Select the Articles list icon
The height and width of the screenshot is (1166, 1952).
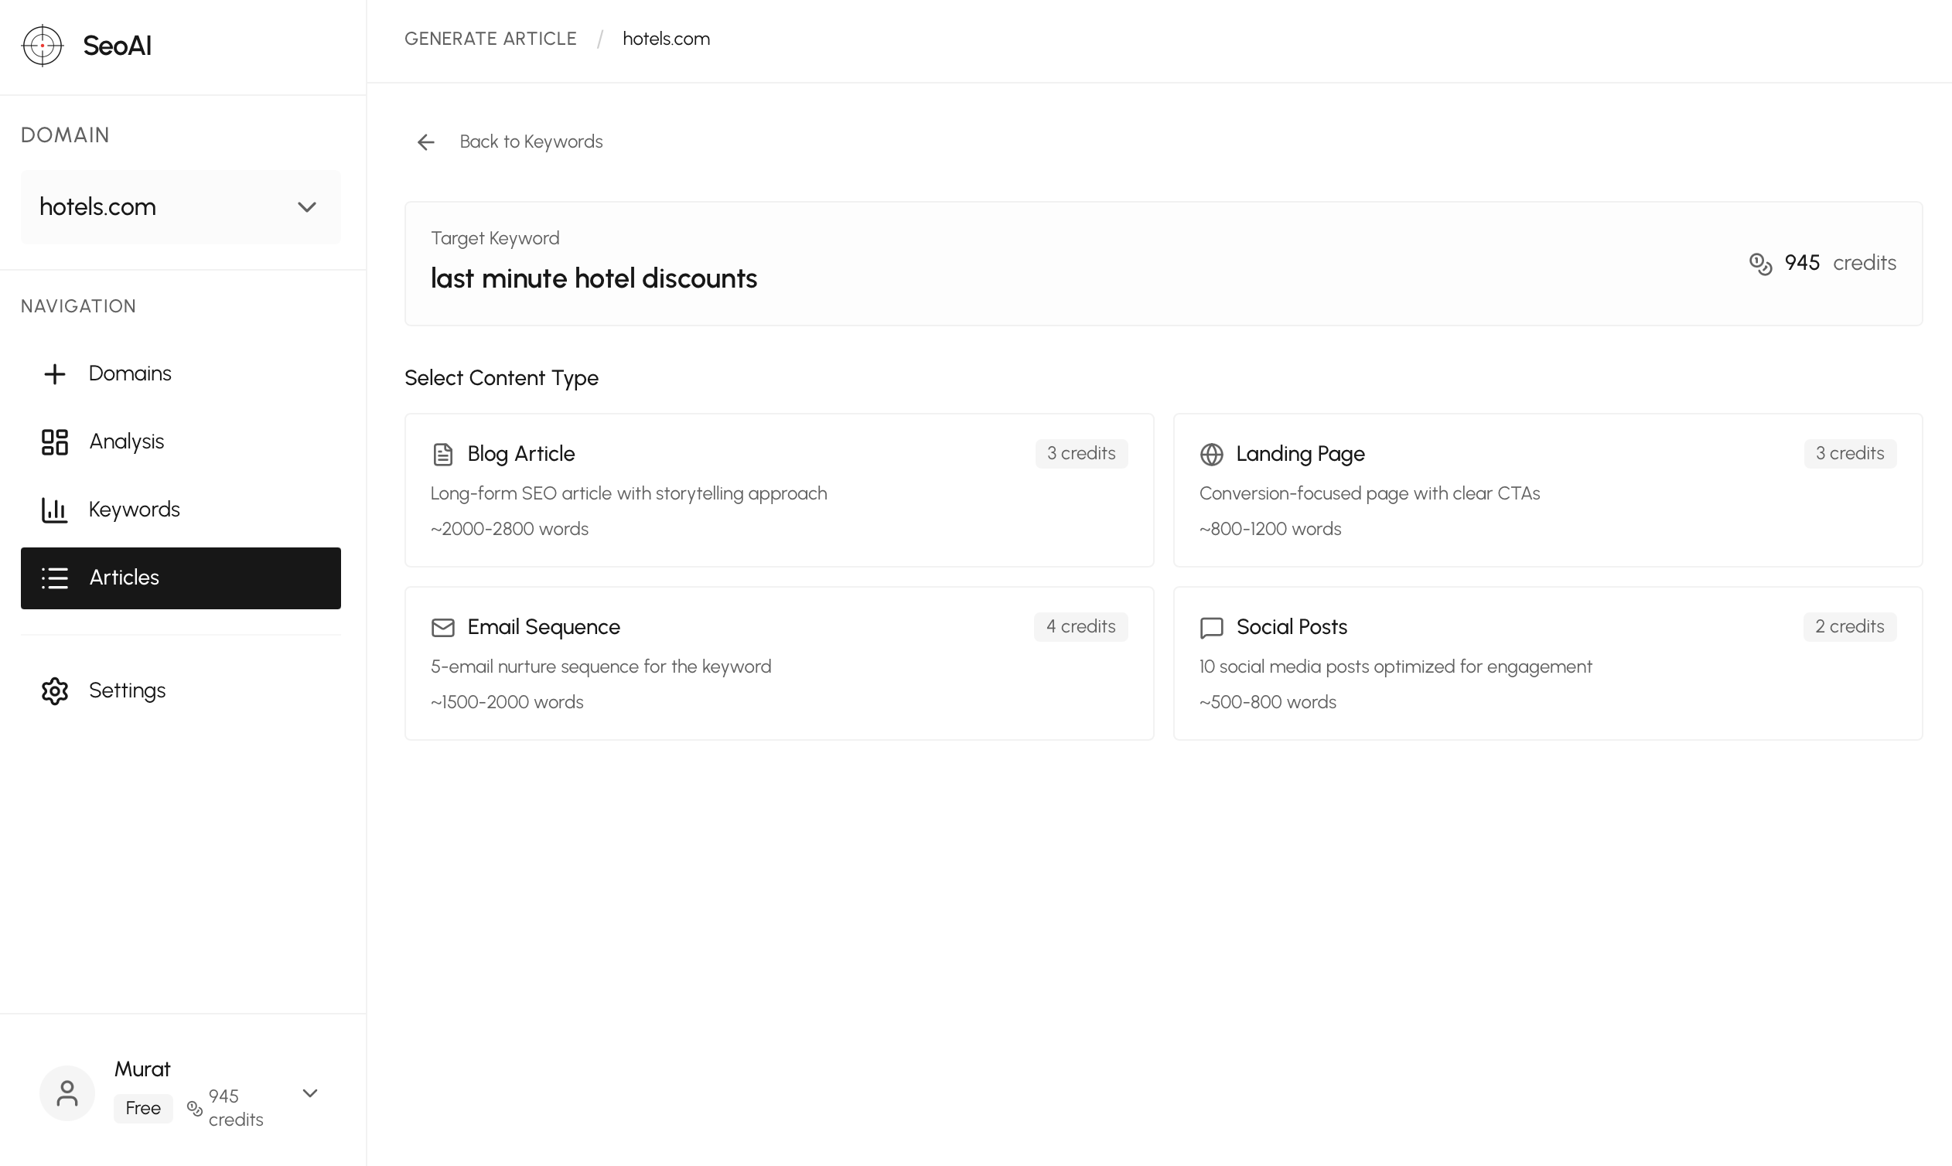point(54,578)
